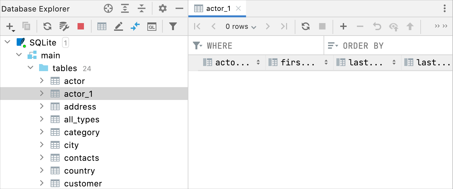Expand the actor table node
This screenshot has height=189, width=453.
point(42,81)
